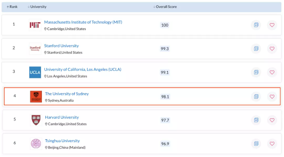Viewport: 284px width, 157px height.
Task: Favorite Stanford University with the heart
Action: coord(272,49)
